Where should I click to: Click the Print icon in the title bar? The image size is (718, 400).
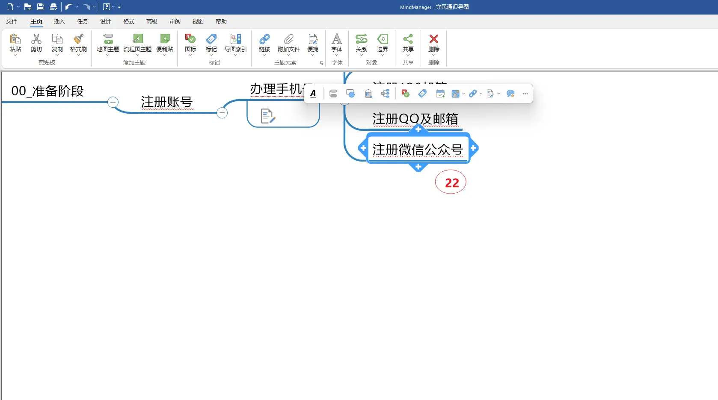tap(53, 7)
